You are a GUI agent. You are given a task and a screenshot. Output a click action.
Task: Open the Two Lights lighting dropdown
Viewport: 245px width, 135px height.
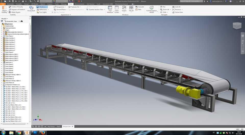click(52, 12)
